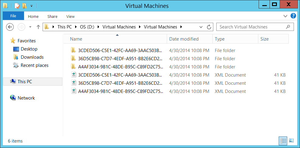Switch to Details view icon in status bar
The image size is (300, 148).
point(283,140)
